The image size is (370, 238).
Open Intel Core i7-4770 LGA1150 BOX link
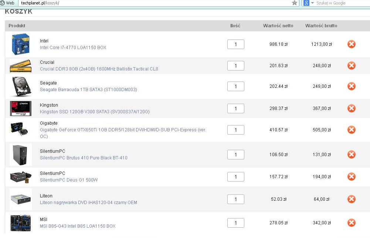[73, 47]
